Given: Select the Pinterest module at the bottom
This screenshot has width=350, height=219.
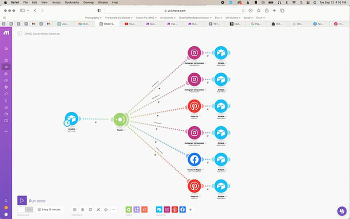Looking at the screenshot, I should (x=194, y=186).
